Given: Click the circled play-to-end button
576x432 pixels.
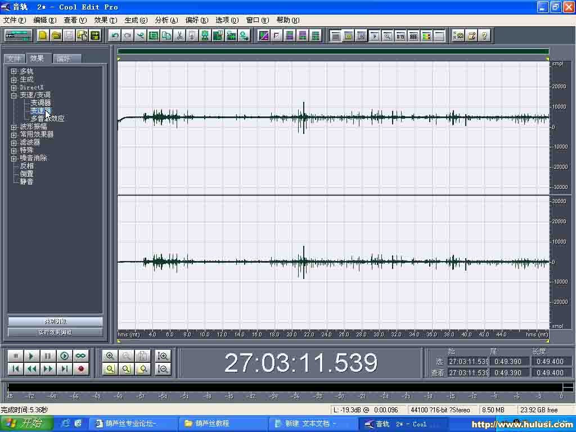Looking at the screenshot, I should click(64, 355).
